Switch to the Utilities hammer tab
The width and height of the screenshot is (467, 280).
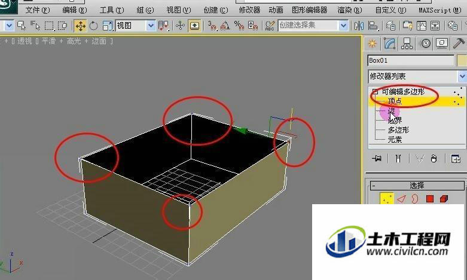pyautogui.click(x=459, y=44)
